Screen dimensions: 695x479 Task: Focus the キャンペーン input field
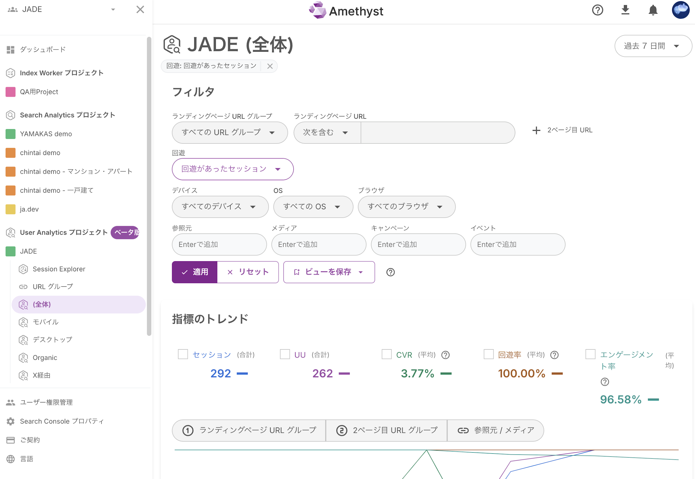(x=418, y=244)
